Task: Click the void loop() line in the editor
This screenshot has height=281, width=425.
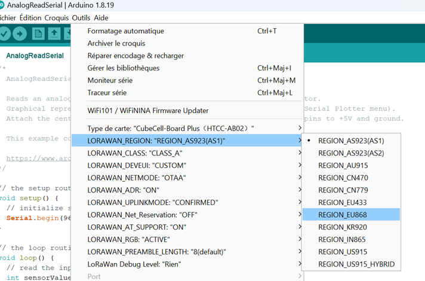Action: (27, 258)
